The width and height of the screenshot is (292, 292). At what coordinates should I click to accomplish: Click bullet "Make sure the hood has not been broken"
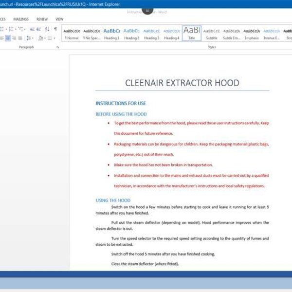pyautogui.click(x=163, y=165)
